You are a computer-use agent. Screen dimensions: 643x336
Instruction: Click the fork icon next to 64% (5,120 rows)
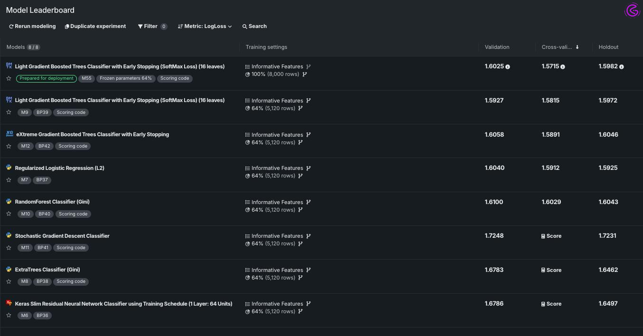300,108
